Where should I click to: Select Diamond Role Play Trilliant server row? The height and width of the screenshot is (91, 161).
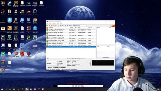pyautogui.click(x=71, y=35)
